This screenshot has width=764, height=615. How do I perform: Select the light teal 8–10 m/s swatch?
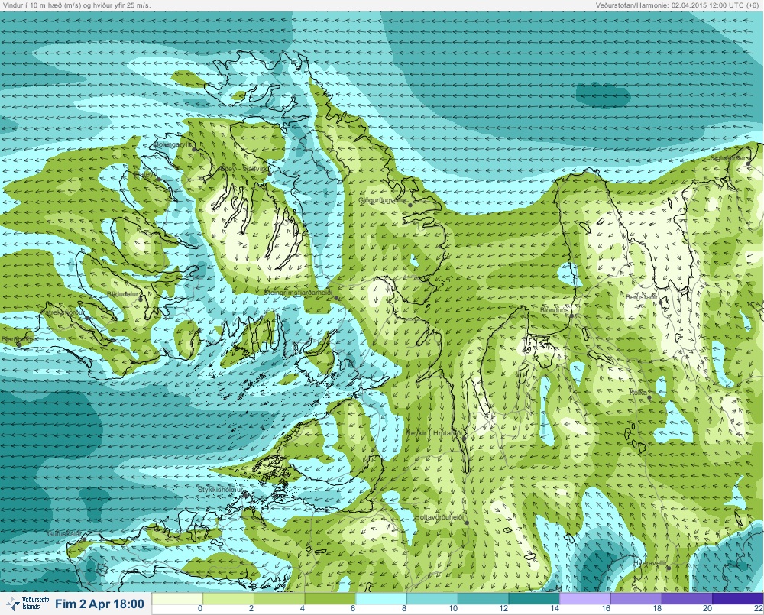pos(432,598)
